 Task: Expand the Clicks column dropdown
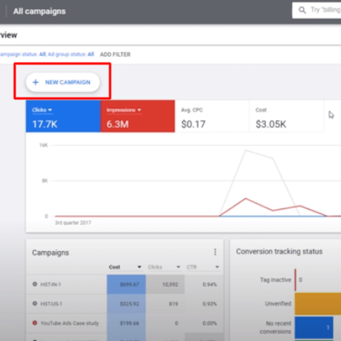(178, 267)
